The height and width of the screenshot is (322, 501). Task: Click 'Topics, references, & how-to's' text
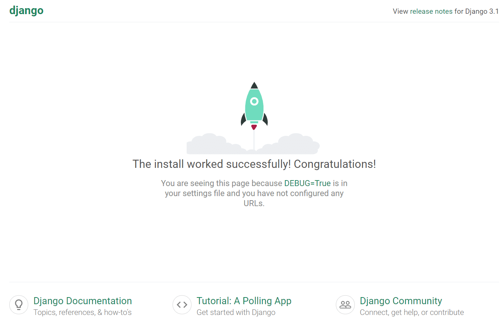[82, 312]
